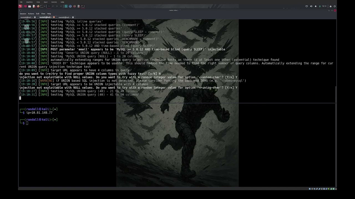
Task: Switch to workspace 1
Action: point(49,6)
